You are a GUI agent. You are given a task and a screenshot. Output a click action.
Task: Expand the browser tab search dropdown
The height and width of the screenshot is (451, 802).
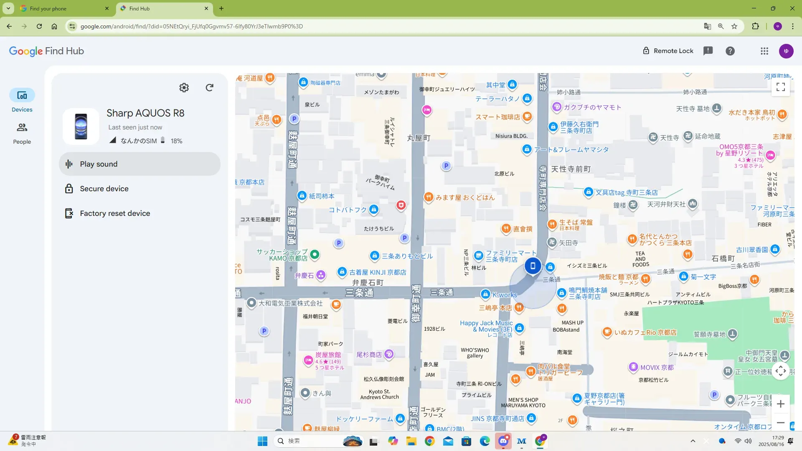pyautogui.click(x=8, y=8)
